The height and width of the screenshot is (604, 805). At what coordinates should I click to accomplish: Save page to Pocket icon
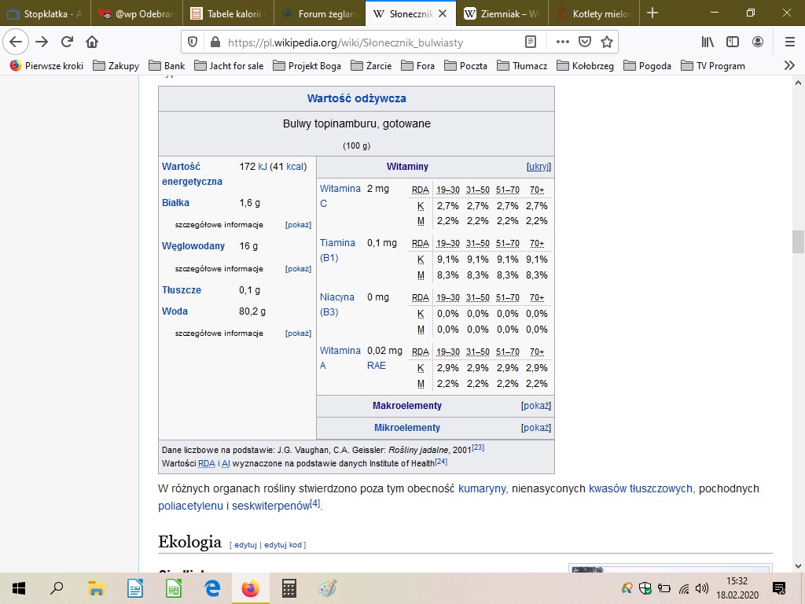[585, 42]
